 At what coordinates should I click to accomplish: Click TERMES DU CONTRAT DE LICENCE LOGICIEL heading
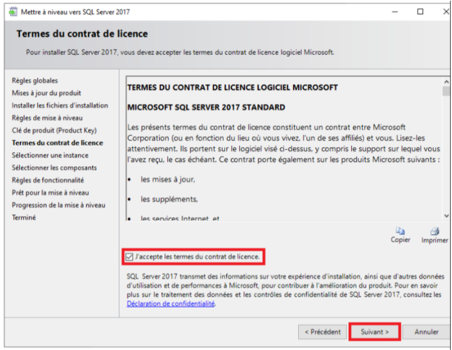[x=232, y=87]
